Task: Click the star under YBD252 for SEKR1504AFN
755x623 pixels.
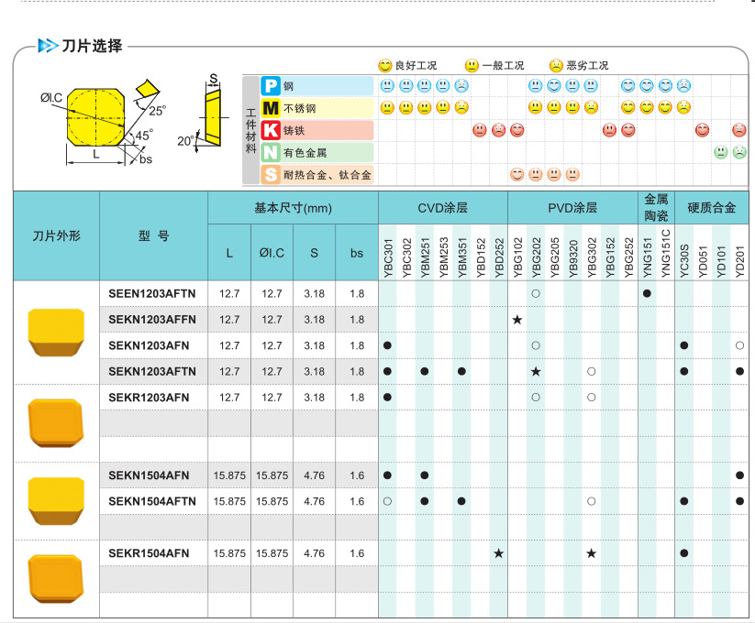Action: coord(498,553)
